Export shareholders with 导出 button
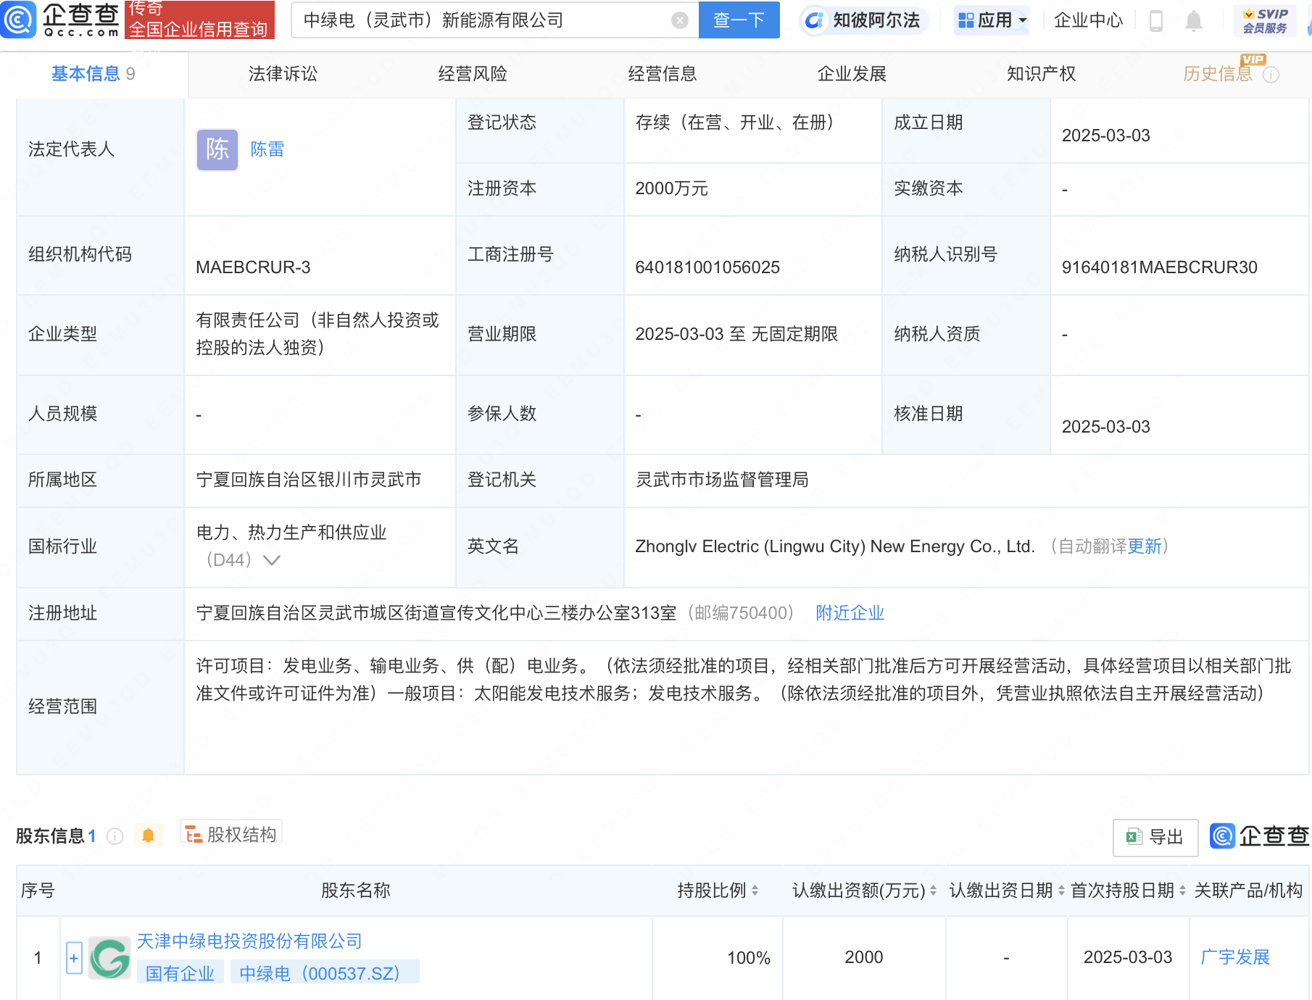The width and height of the screenshot is (1312, 1000). point(1155,838)
